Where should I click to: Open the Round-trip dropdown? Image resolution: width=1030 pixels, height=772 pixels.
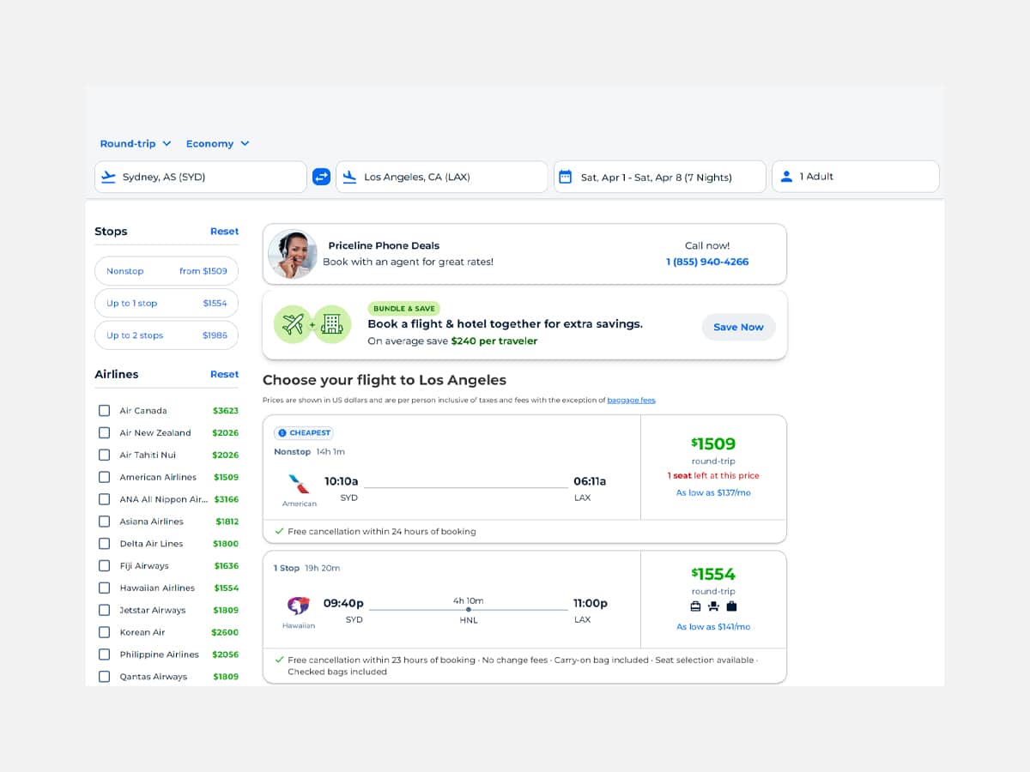[x=136, y=143]
